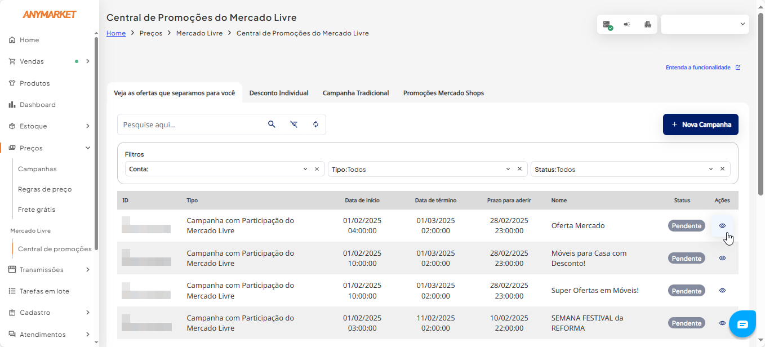Switch to Campanha Tradicional tab
765x347 pixels.
click(356, 93)
